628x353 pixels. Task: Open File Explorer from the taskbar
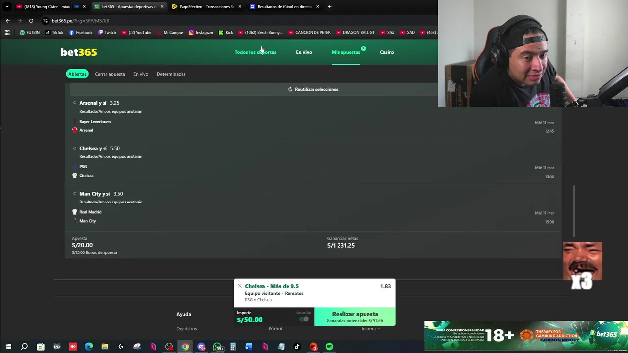tap(105, 347)
